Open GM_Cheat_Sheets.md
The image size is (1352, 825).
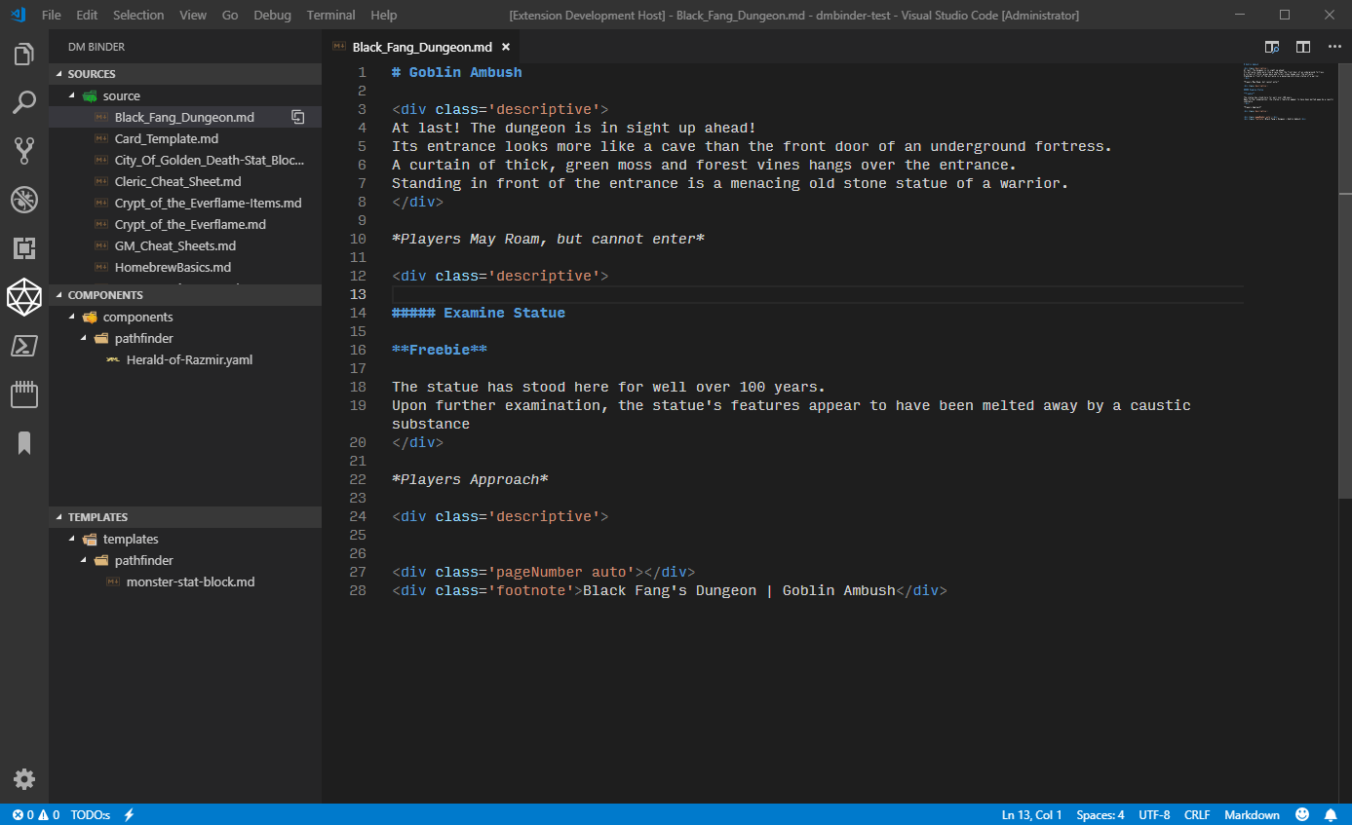[x=185, y=245]
